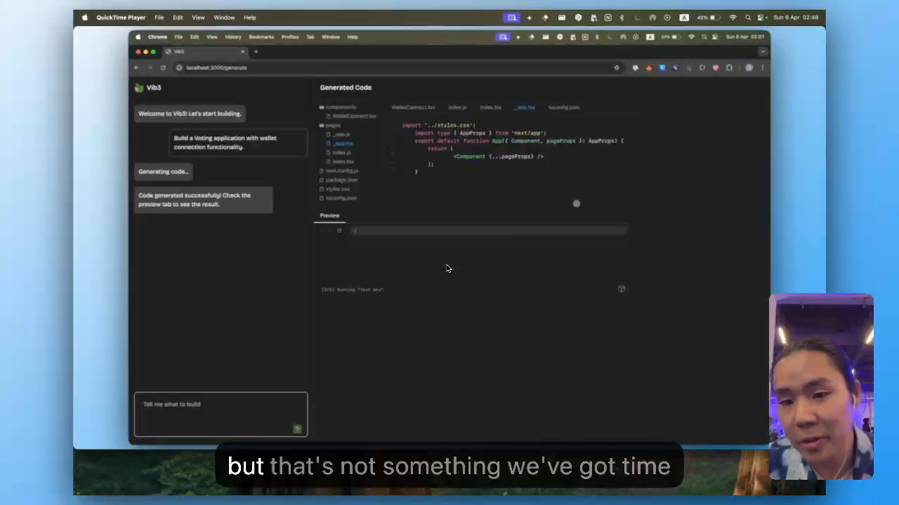Close the Vib3 browser tab
The width and height of the screenshot is (899, 505).
click(x=243, y=52)
